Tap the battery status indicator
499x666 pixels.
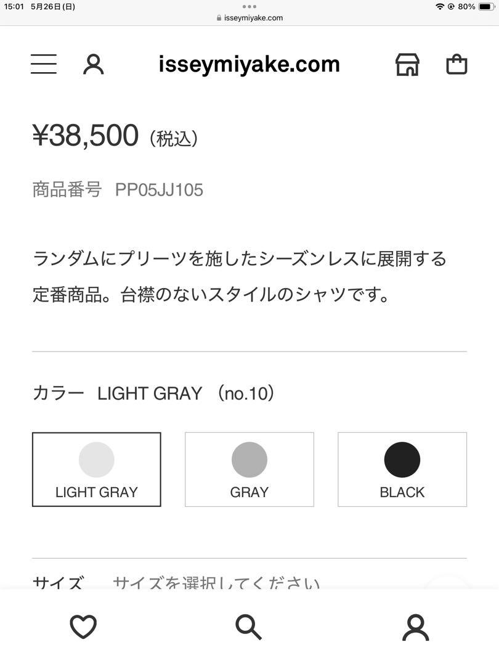point(486,6)
